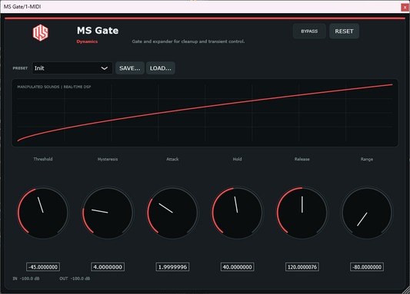
Task: Click the 'Attack' knob label
Action: [172, 159]
